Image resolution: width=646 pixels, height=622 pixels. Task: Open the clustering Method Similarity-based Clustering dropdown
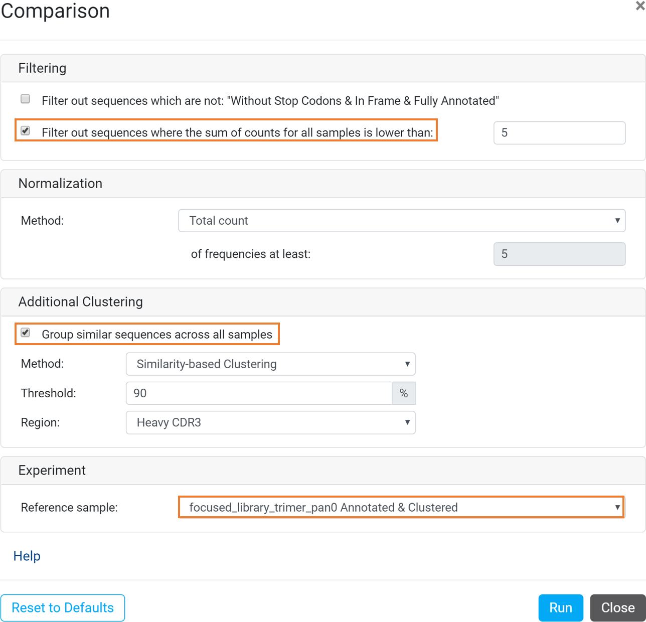pyautogui.click(x=270, y=364)
